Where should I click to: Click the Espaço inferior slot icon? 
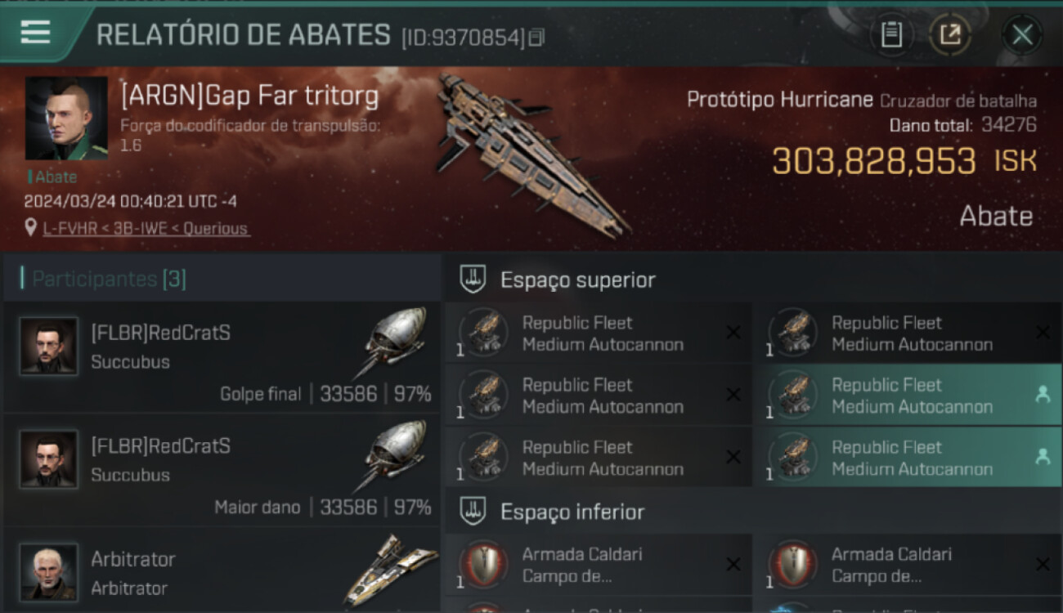coord(473,512)
